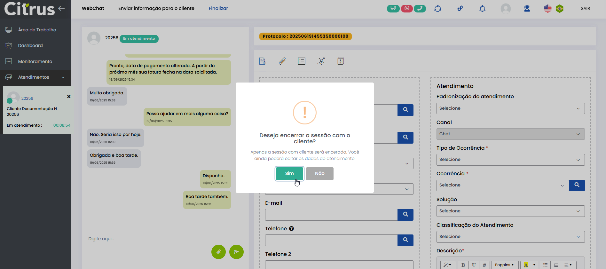The image size is (606, 269).
Task: Click Não to cancel ending the session
Action: [x=319, y=173]
